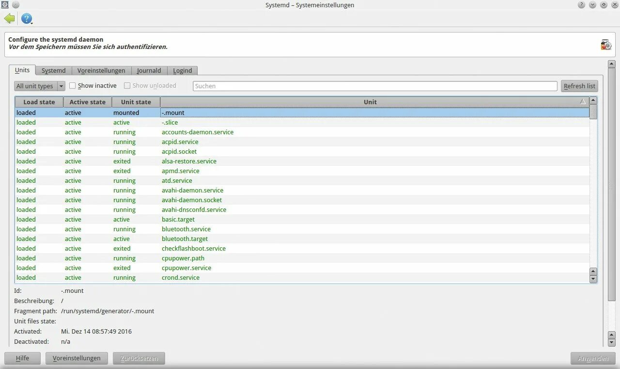The height and width of the screenshot is (369, 620).
Task: Sort by Active state column
Action: tap(87, 102)
